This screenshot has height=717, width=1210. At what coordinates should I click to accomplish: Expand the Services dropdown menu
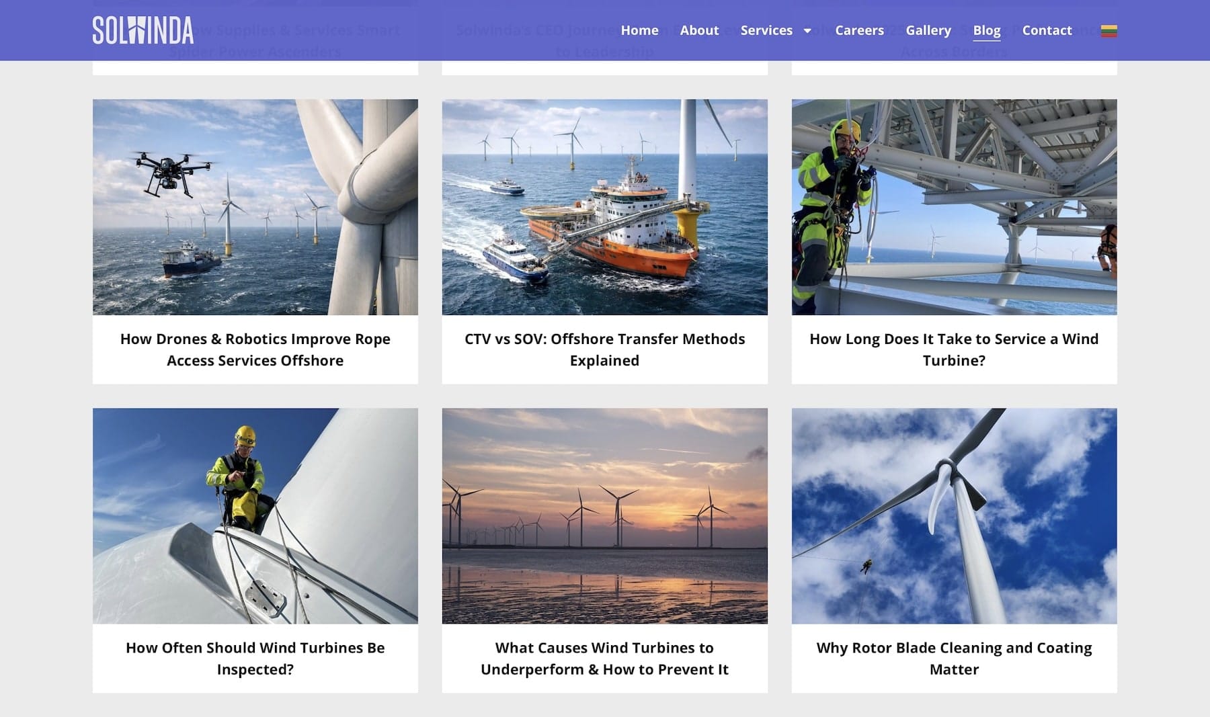coord(774,30)
